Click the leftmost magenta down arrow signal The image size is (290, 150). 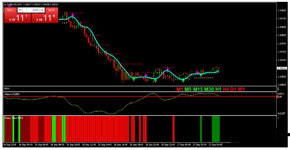pyautogui.click(x=72, y=14)
